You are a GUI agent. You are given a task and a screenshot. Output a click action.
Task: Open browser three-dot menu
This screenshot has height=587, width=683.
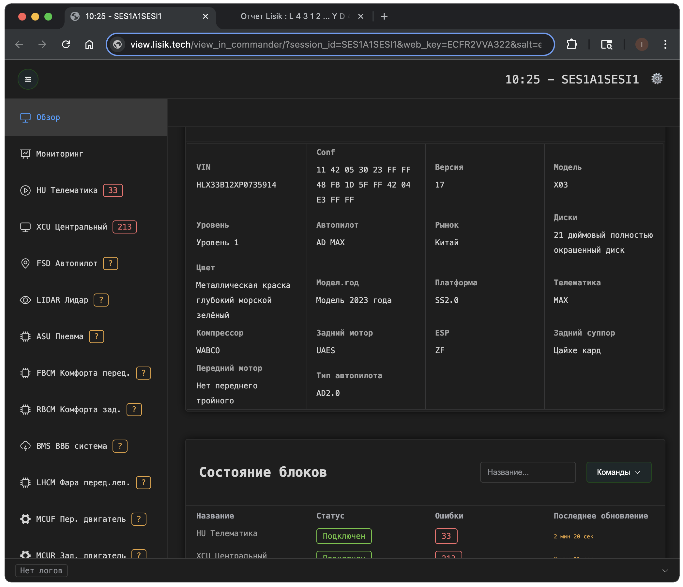(665, 44)
